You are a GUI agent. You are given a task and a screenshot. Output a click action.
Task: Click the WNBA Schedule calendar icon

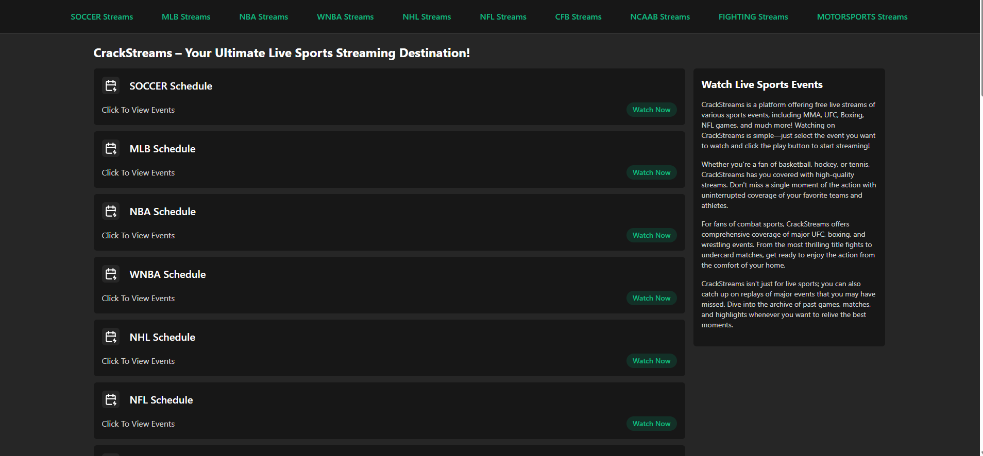tap(111, 274)
